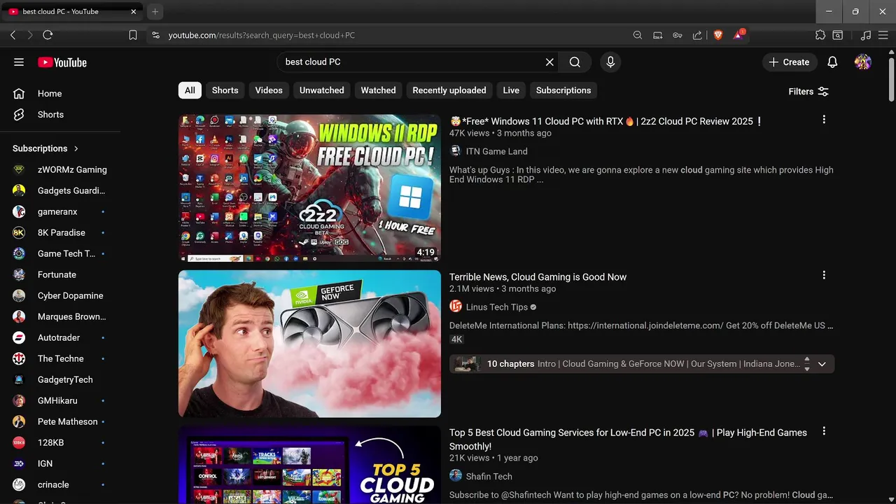Viewport: 896px width, 504px height.
Task: Start voice search with microphone
Action: pos(610,62)
